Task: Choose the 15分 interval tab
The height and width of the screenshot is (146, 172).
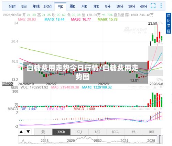Action: [120, 7]
